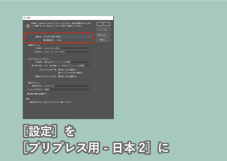227x161 pixels.
Task: Click the unsynchronized color settings icon
Action: pos(28,26)
